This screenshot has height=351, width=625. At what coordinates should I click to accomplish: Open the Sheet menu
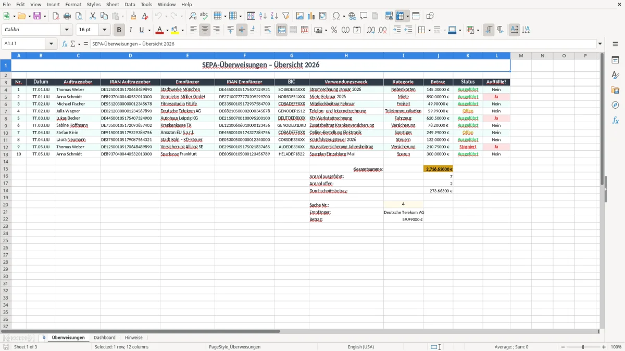(113, 4)
